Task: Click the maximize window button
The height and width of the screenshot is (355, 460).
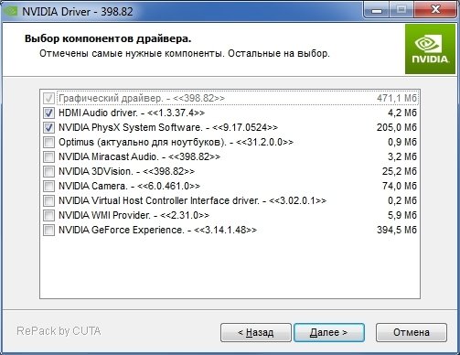Action: [x=401, y=10]
